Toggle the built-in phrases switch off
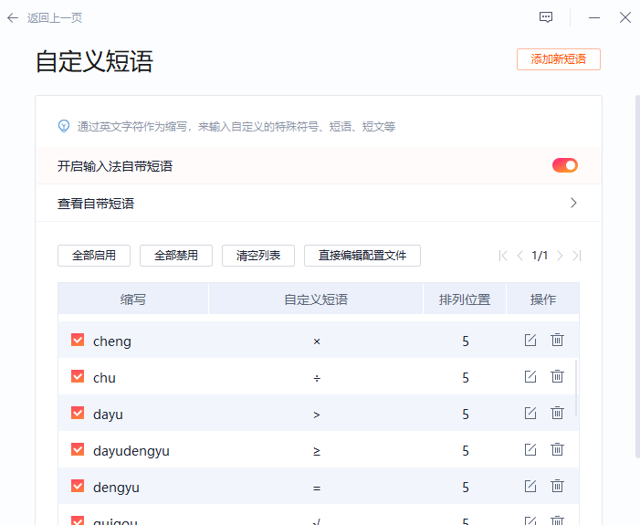 point(564,165)
